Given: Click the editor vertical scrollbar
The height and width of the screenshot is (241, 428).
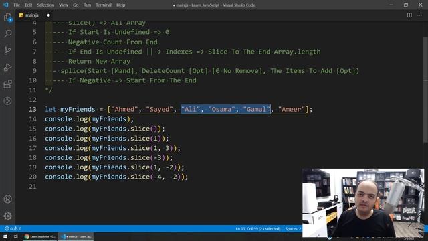Looking at the screenshot, I should pos(425,90).
